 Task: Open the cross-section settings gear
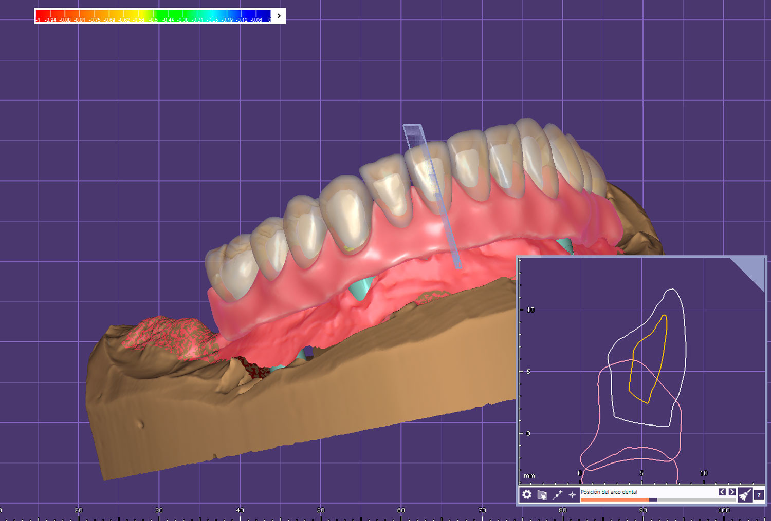pyautogui.click(x=527, y=494)
